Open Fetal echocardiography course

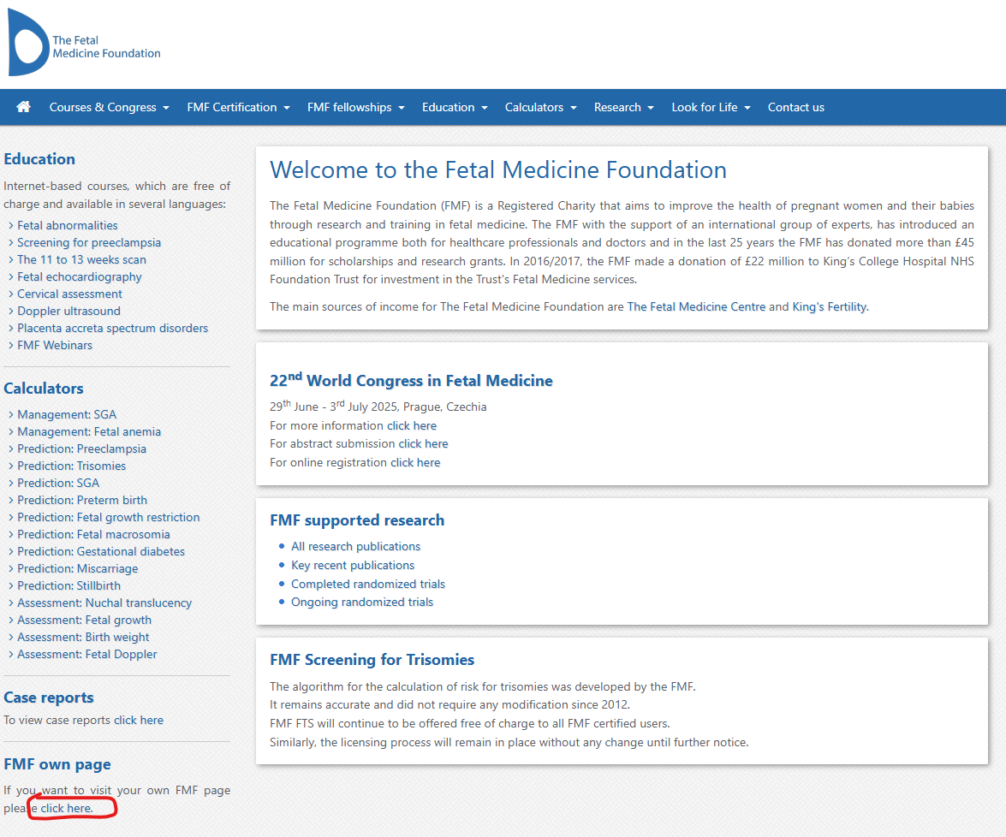click(x=80, y=276)
